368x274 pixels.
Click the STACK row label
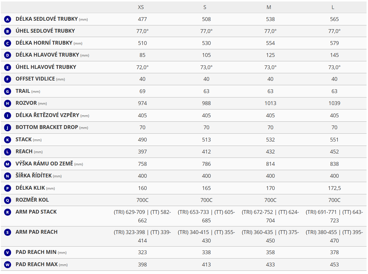24,139
